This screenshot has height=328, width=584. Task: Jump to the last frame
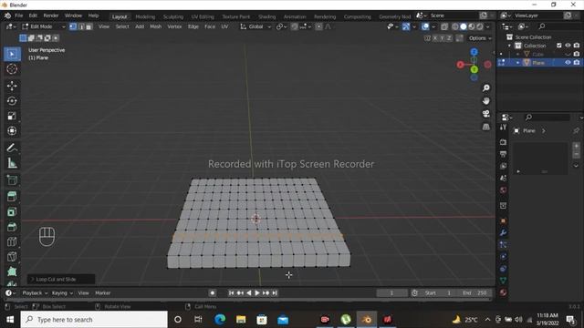coord(275,293)
